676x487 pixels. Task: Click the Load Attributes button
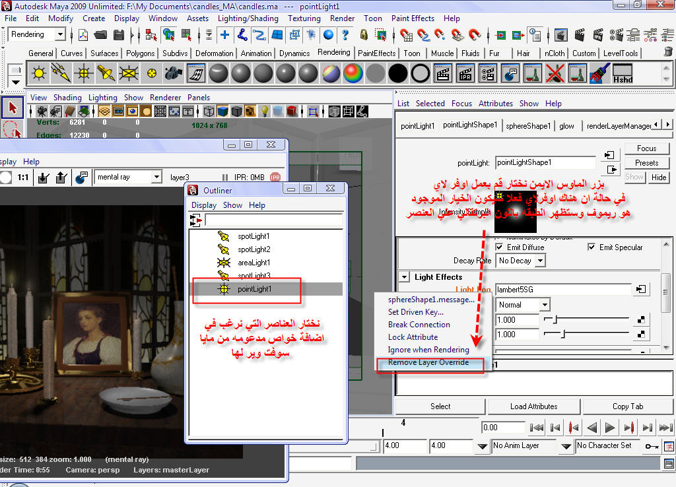533,406
